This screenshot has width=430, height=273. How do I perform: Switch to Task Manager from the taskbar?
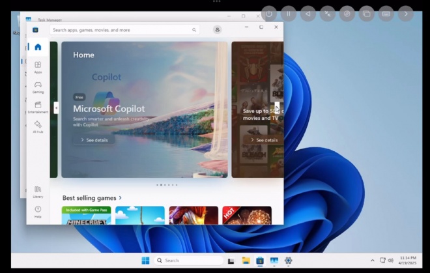[274, 261]
